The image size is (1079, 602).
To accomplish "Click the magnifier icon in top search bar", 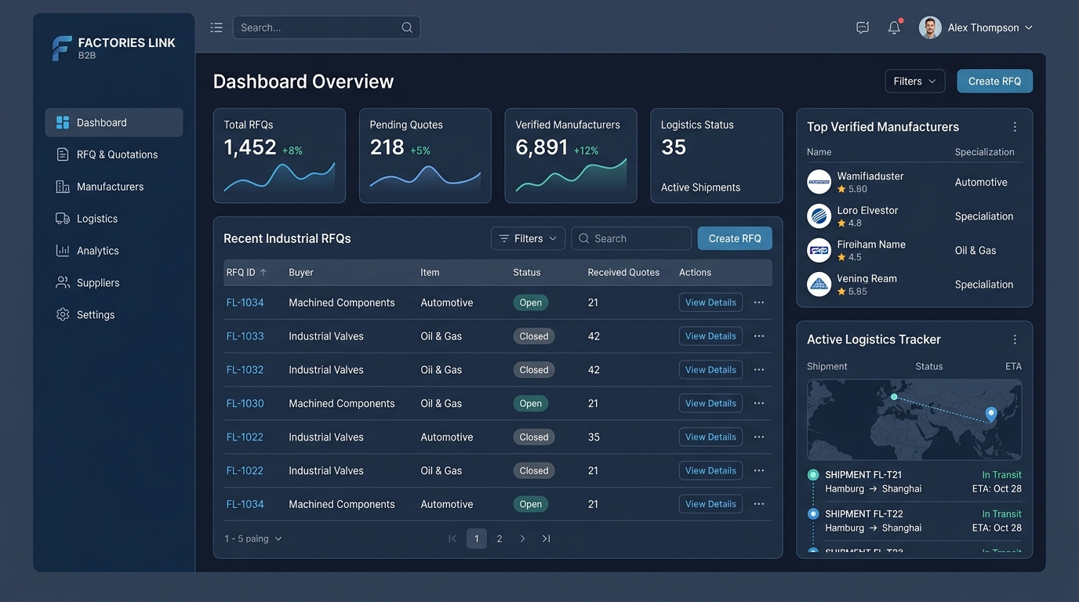I will [407, 27].
